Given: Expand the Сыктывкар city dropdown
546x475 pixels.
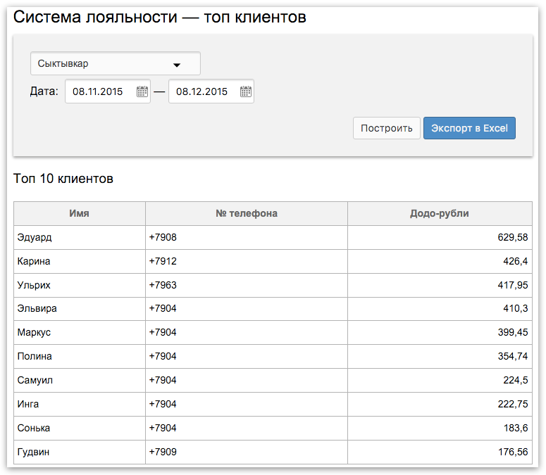Looking at the screenshot, I should pyautogui.click(x=116, y=63).
